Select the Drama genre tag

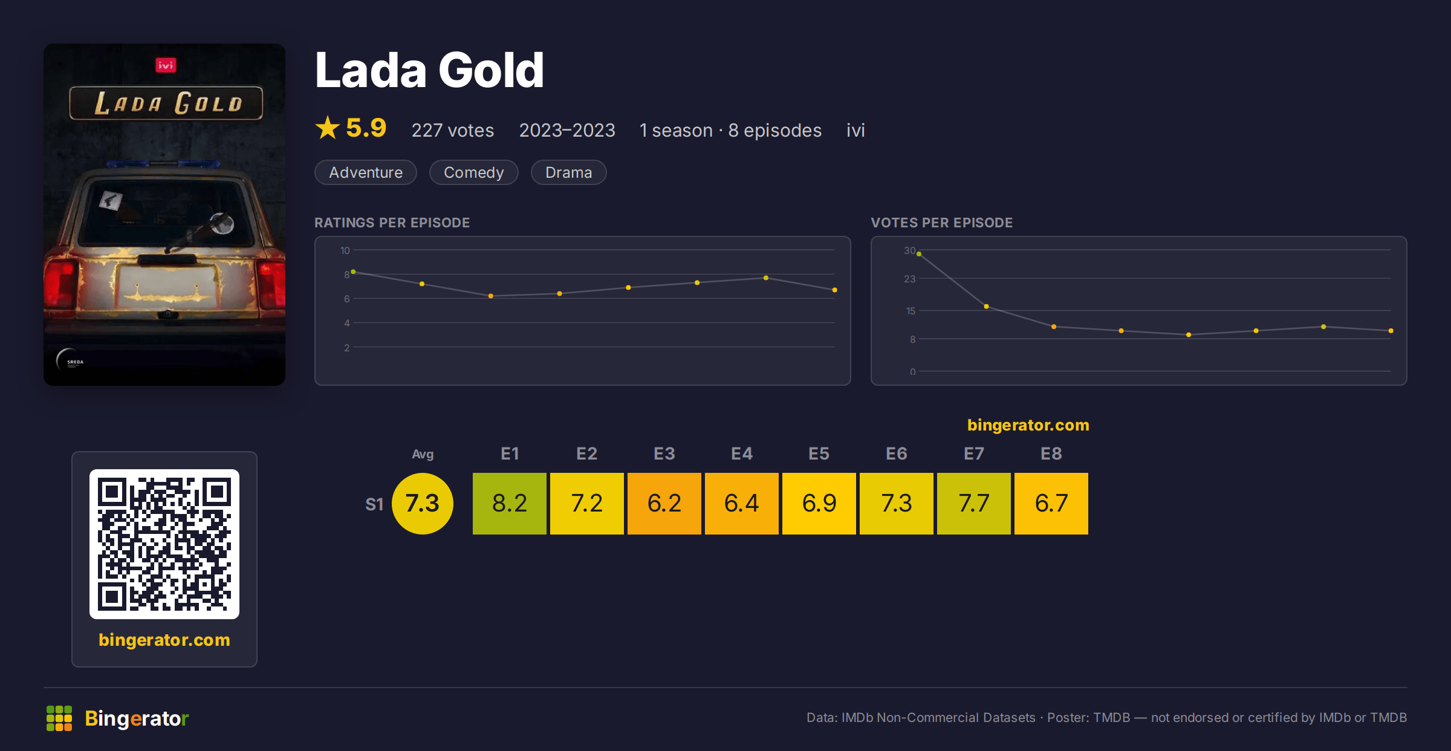click(x=569, y=172)
